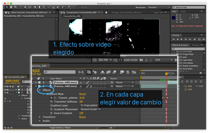The height and width of the screenshot is (133, 209).
Task: Enable Frame Blending for the composition
Action: click(108, 72)
